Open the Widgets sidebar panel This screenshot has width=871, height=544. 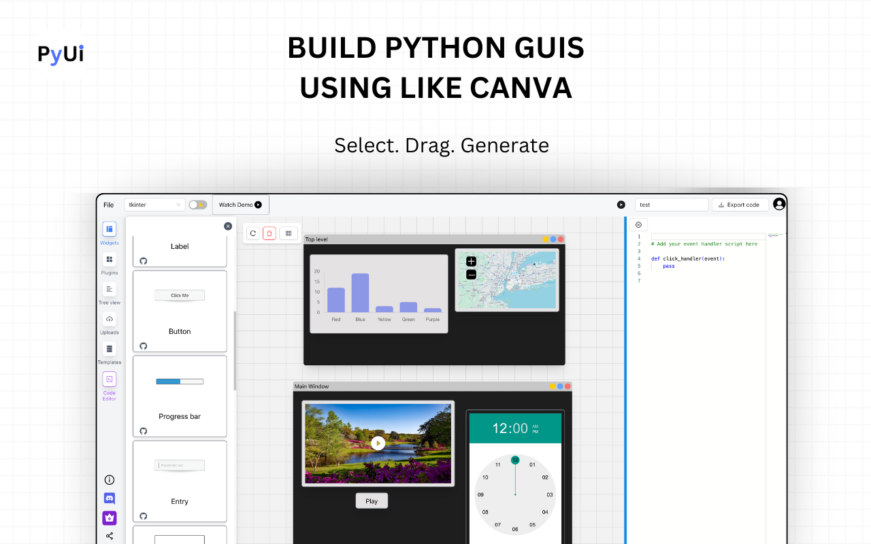point(109,233)
